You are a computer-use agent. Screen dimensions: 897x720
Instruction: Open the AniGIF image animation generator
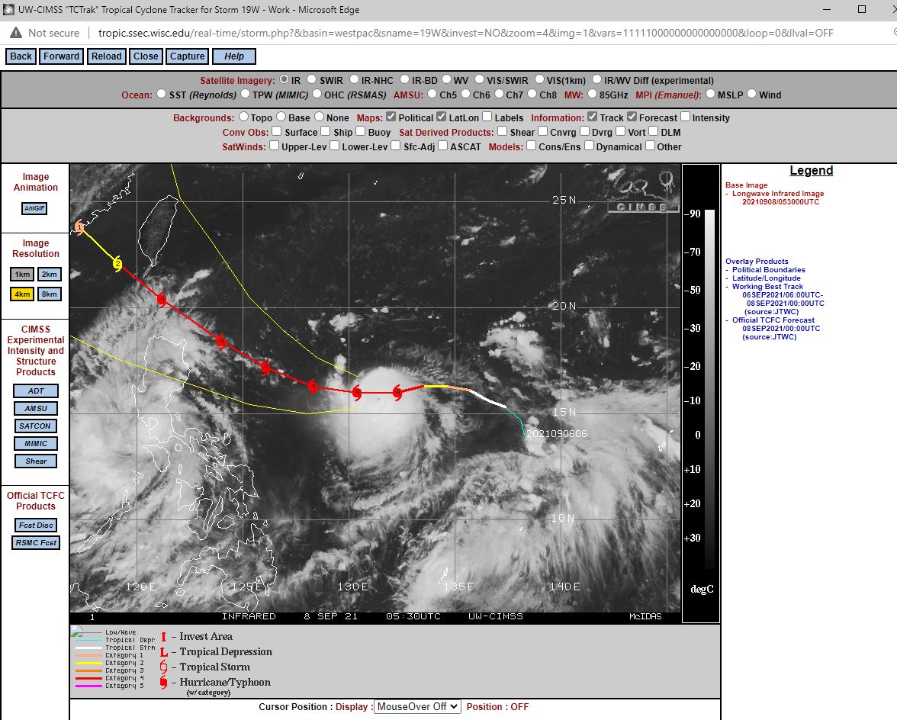[34, 207]
